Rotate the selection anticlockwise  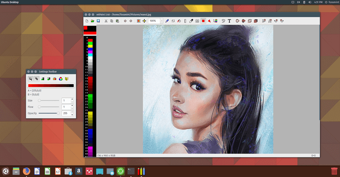coord(282,21)
